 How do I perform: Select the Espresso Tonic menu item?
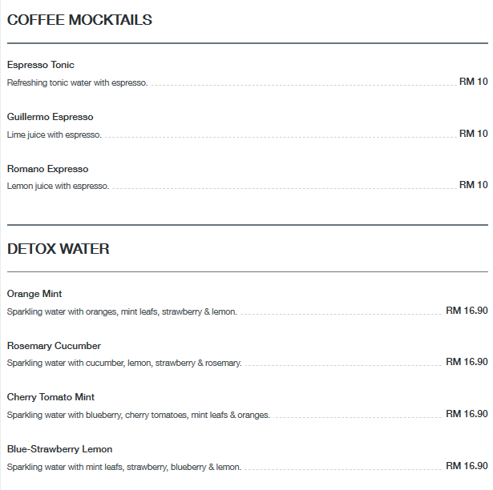coord(41,65)
